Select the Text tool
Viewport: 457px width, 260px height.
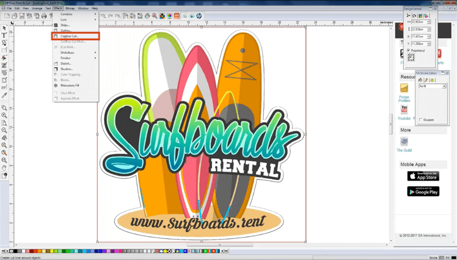coord(4,35)
